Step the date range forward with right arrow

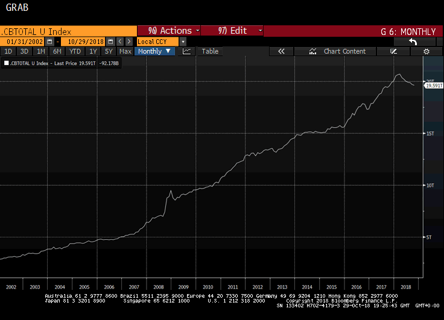pos(129,42)
